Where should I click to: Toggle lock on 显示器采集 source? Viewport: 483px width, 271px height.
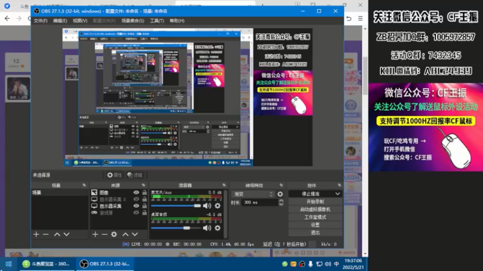coord(144,206)
